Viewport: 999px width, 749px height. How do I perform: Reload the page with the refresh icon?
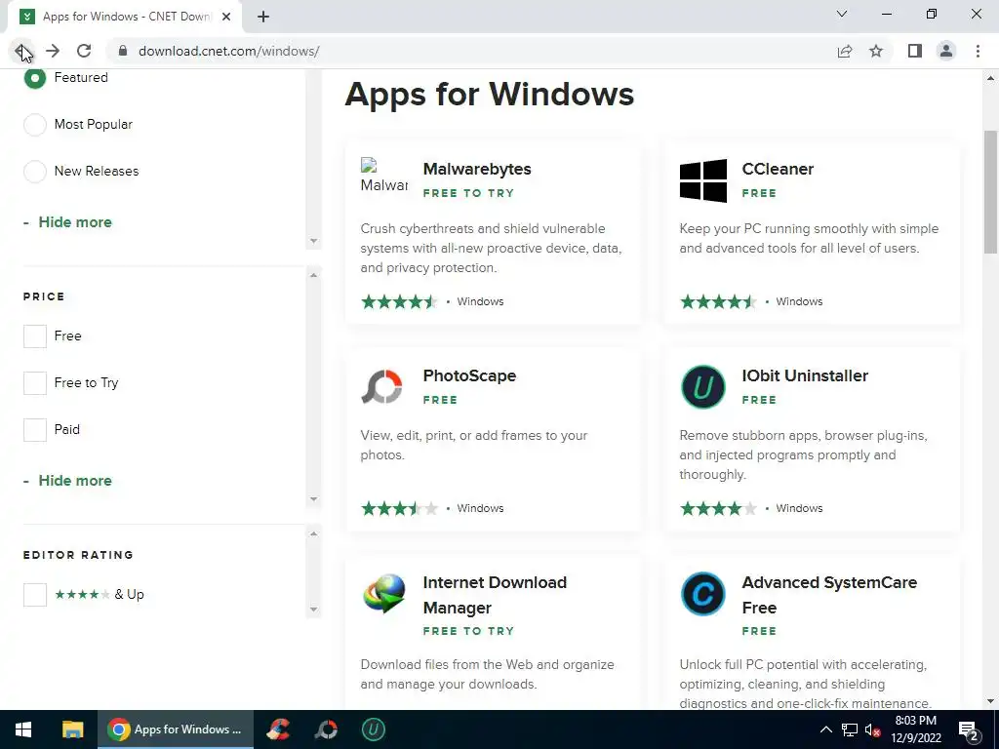pyautogui.click(x=84, y=51)
